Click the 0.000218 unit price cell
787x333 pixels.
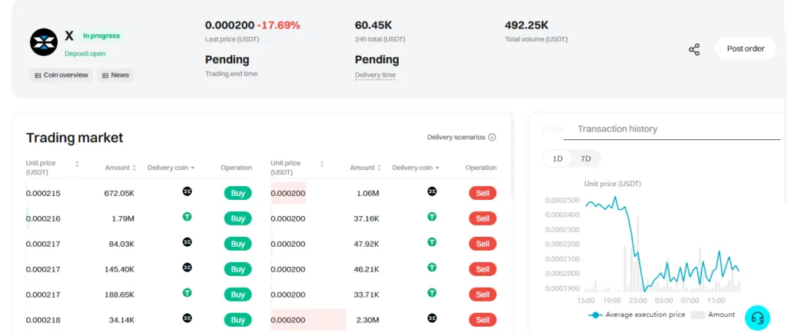click(43, 320)
